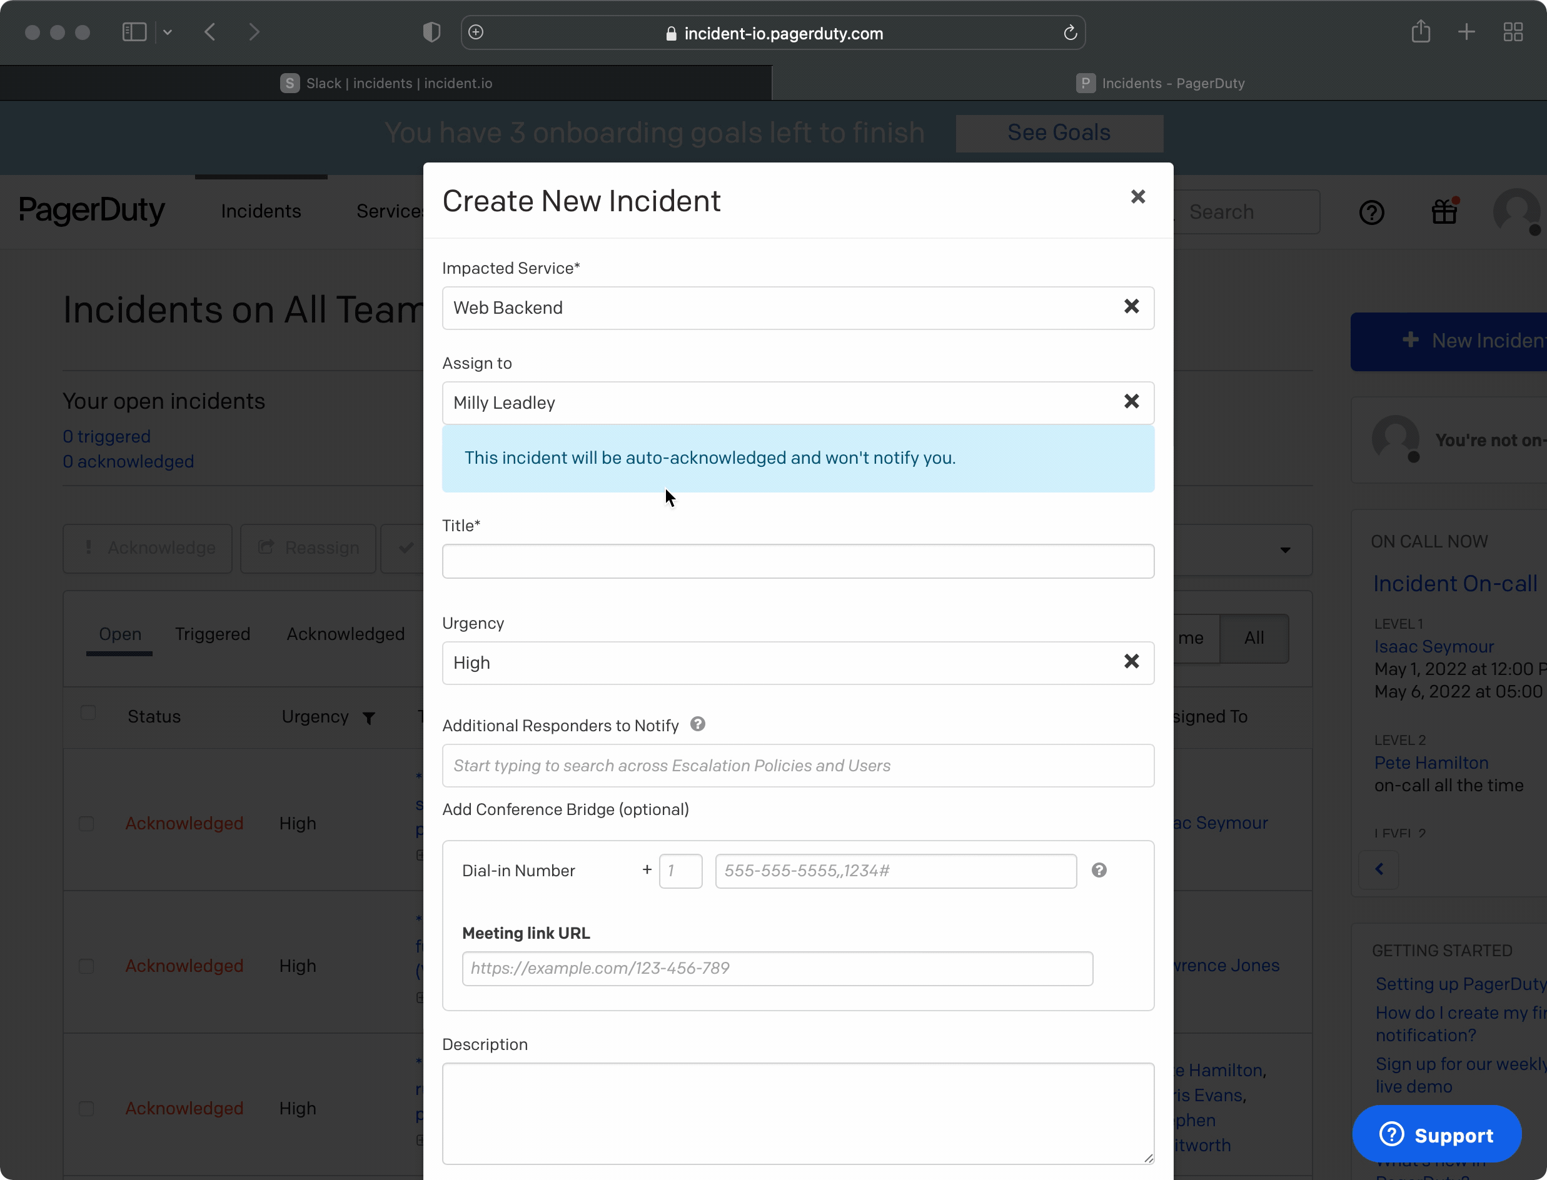Image resolution: width=1547 pixels, height=1180 pixels.
Task: Open the Urgency dropdown field
Action: [x=773, y=662]
